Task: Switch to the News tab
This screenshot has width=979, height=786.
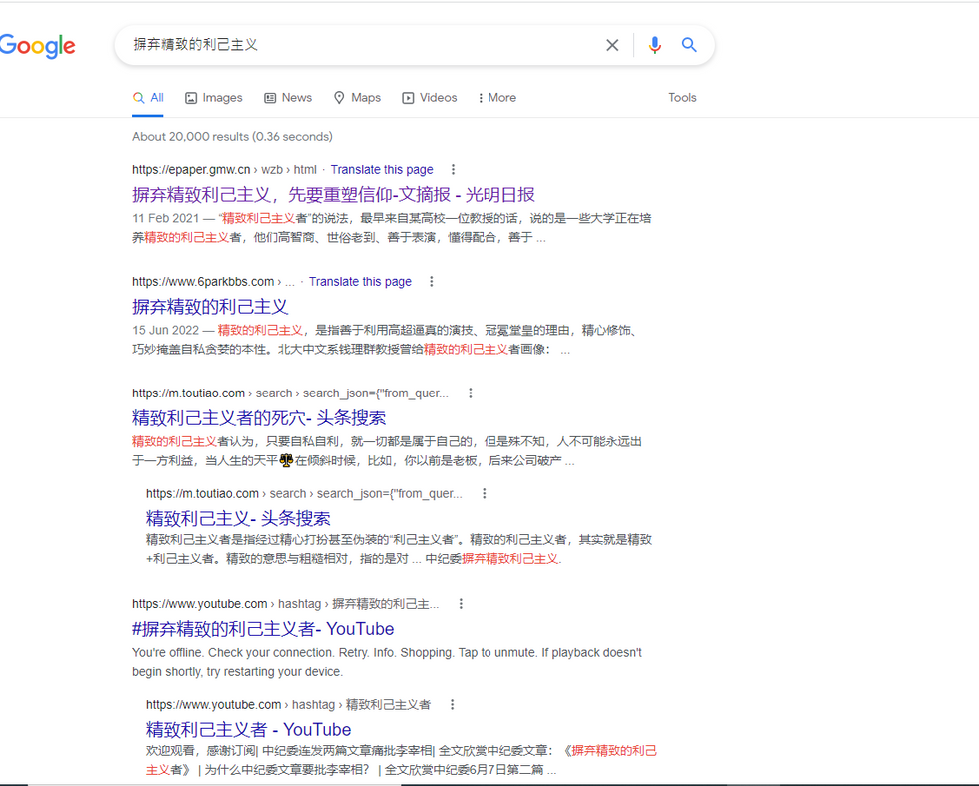Action: coord(288,98)
